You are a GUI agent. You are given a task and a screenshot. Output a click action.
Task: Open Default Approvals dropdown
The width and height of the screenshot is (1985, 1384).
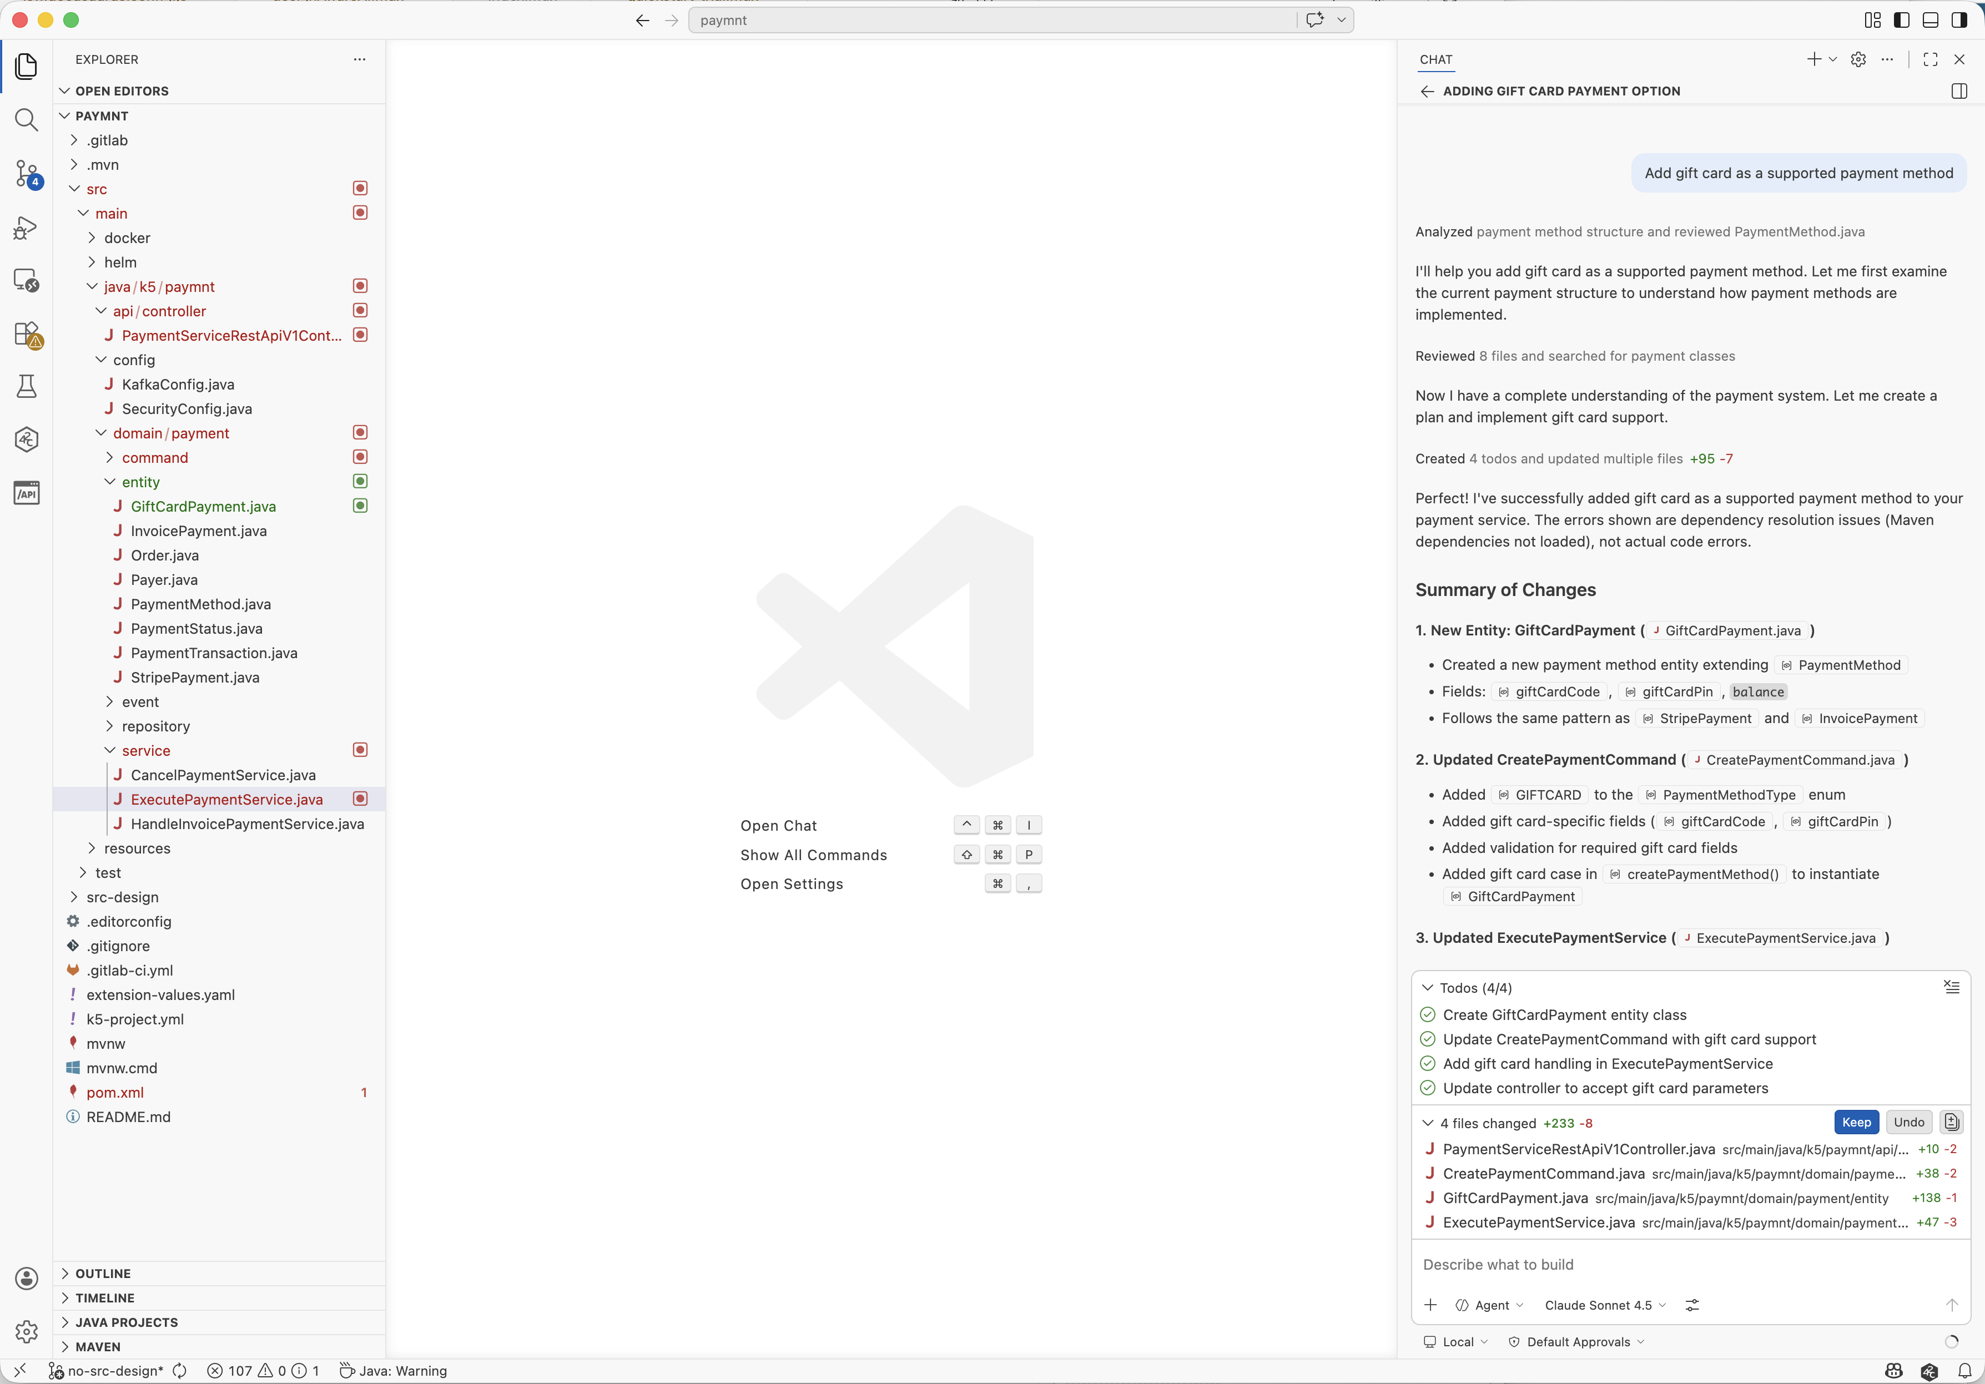(1576, 1342)
